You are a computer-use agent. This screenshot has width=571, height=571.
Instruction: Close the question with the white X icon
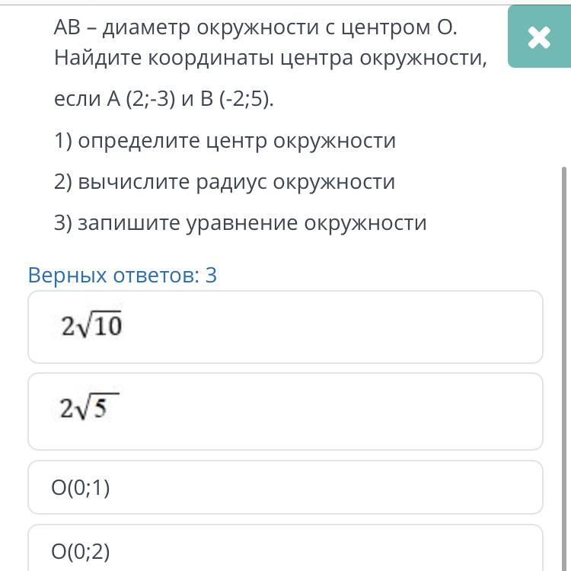click(x=539, y=37)
